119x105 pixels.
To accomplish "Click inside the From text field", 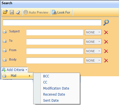I will (55, 51).
